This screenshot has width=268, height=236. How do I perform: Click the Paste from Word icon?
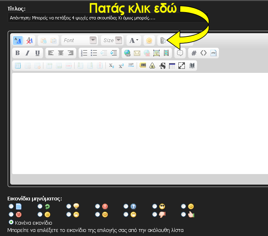[x=54, y=40]
